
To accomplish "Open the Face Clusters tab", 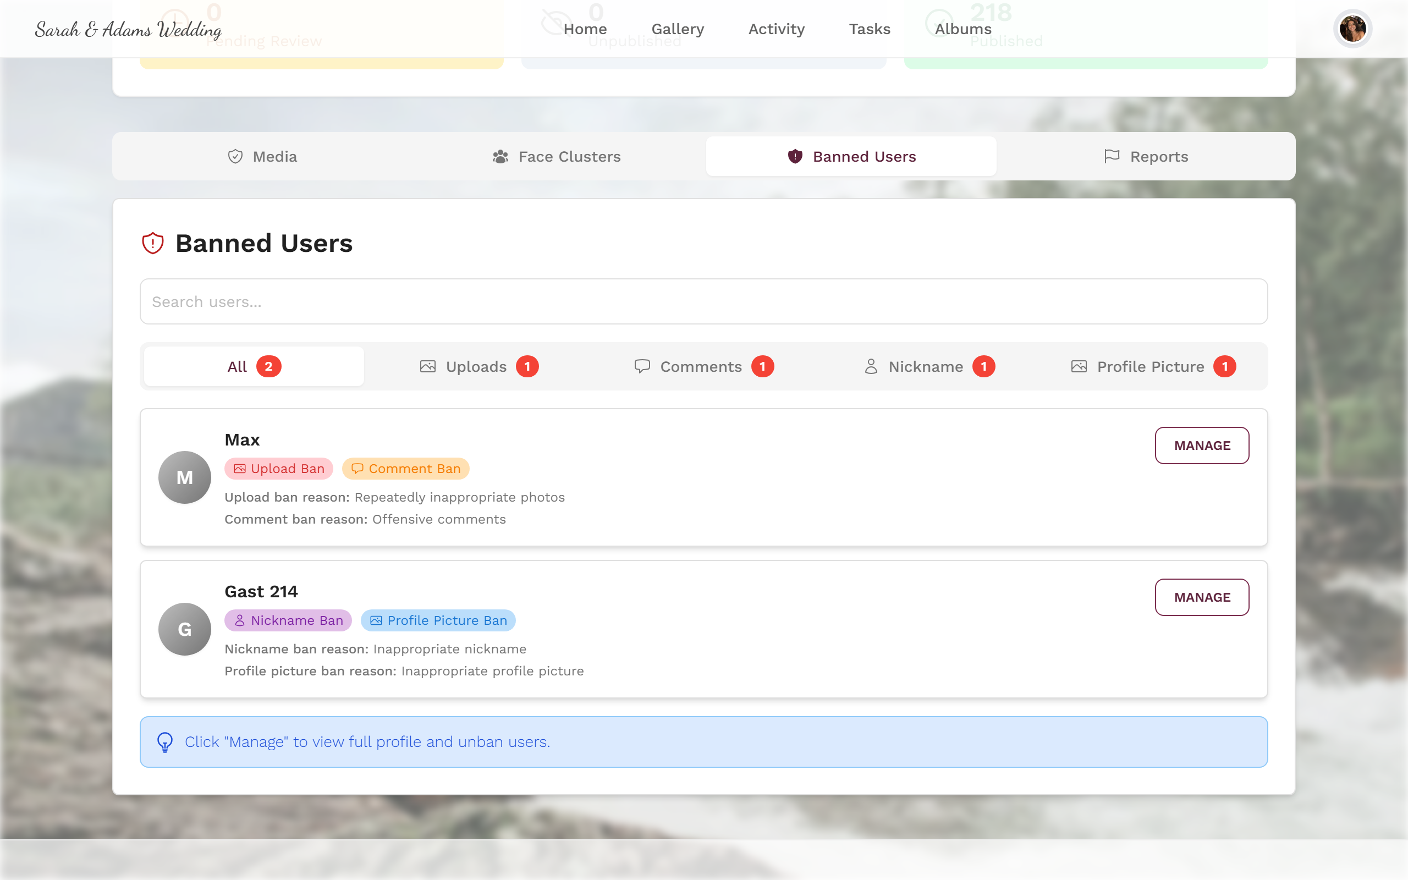I will pyautogui.click(x=557, y=157).
